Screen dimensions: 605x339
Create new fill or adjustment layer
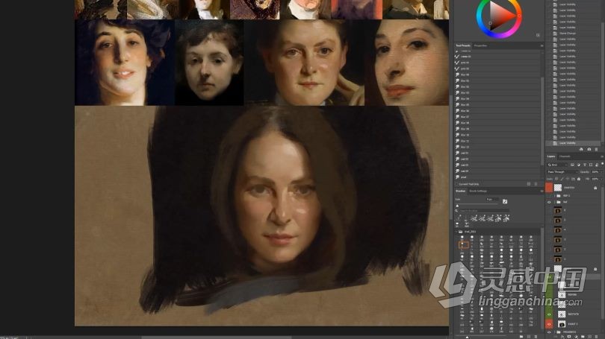576,337
